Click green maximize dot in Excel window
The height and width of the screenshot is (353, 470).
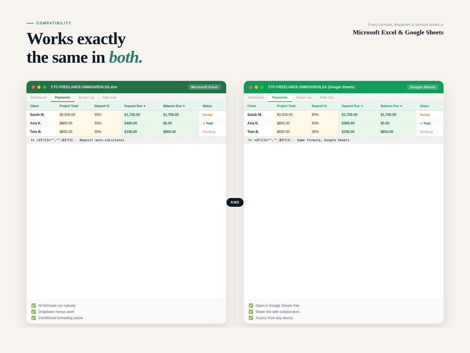pos(44,87)
